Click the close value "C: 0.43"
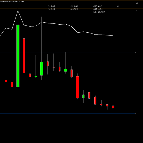The image size is (143, 143). (51, 9)
